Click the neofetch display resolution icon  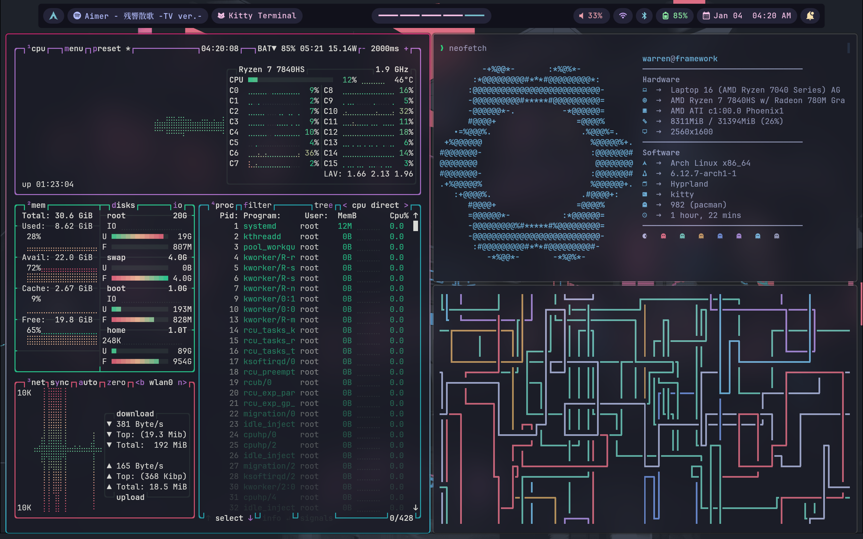[x=645, y=131]
